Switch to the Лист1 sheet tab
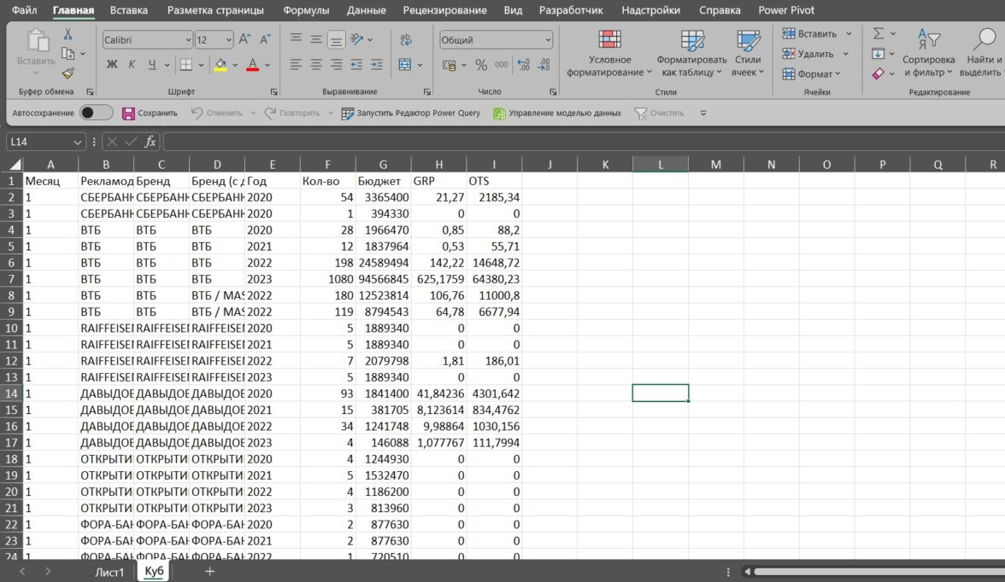The width and height of the screenshot is (1005, 582). tap(109, 572)
